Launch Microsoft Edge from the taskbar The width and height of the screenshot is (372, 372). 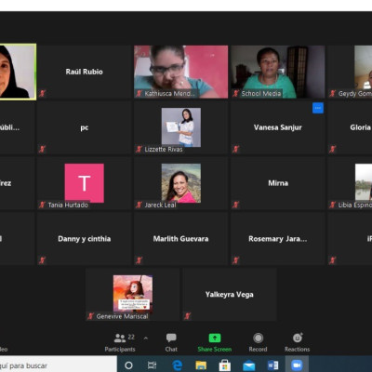pyautogui.click(x=177, y=365)
